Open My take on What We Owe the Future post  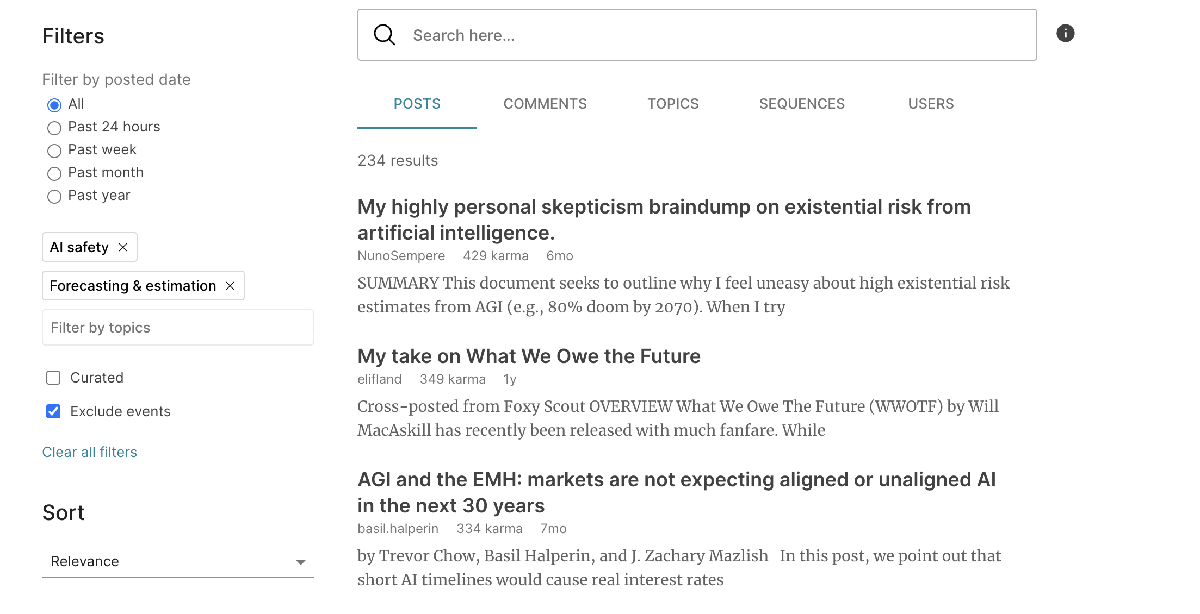529,356
